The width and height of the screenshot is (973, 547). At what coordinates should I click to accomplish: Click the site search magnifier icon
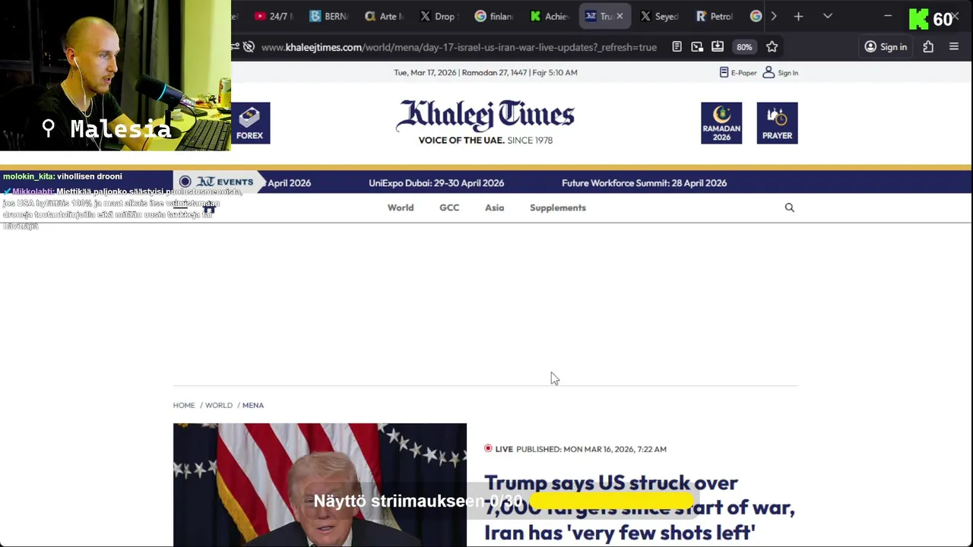[x=789, y=207]
